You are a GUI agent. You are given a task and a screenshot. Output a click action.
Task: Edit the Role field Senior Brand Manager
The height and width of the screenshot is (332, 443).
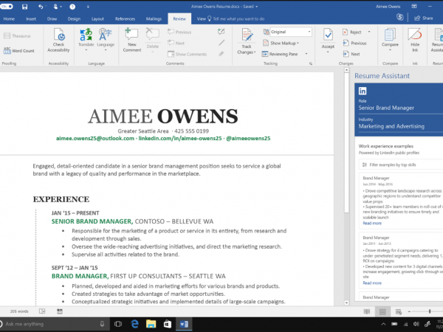click(400, 108)
